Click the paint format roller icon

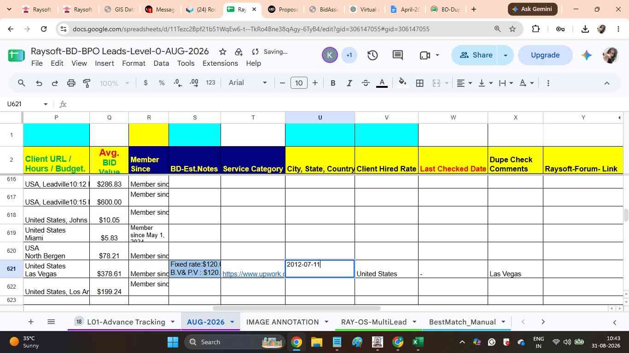[87, 83]
